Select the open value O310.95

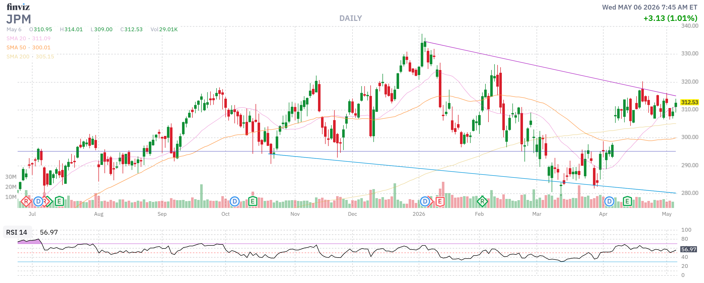pyautogui.click(x=41, y=29)
